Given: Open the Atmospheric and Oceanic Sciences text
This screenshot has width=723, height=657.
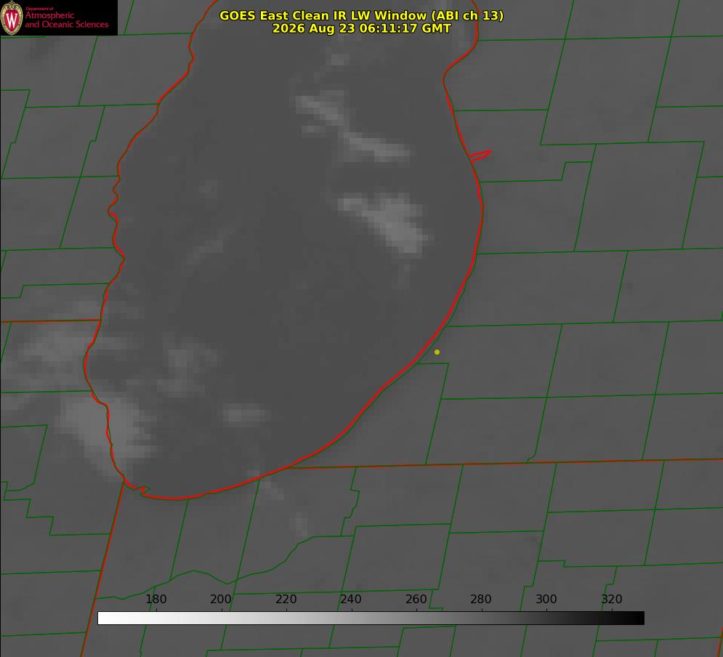Looking at the screenshot, I should (x=67, y=20).
